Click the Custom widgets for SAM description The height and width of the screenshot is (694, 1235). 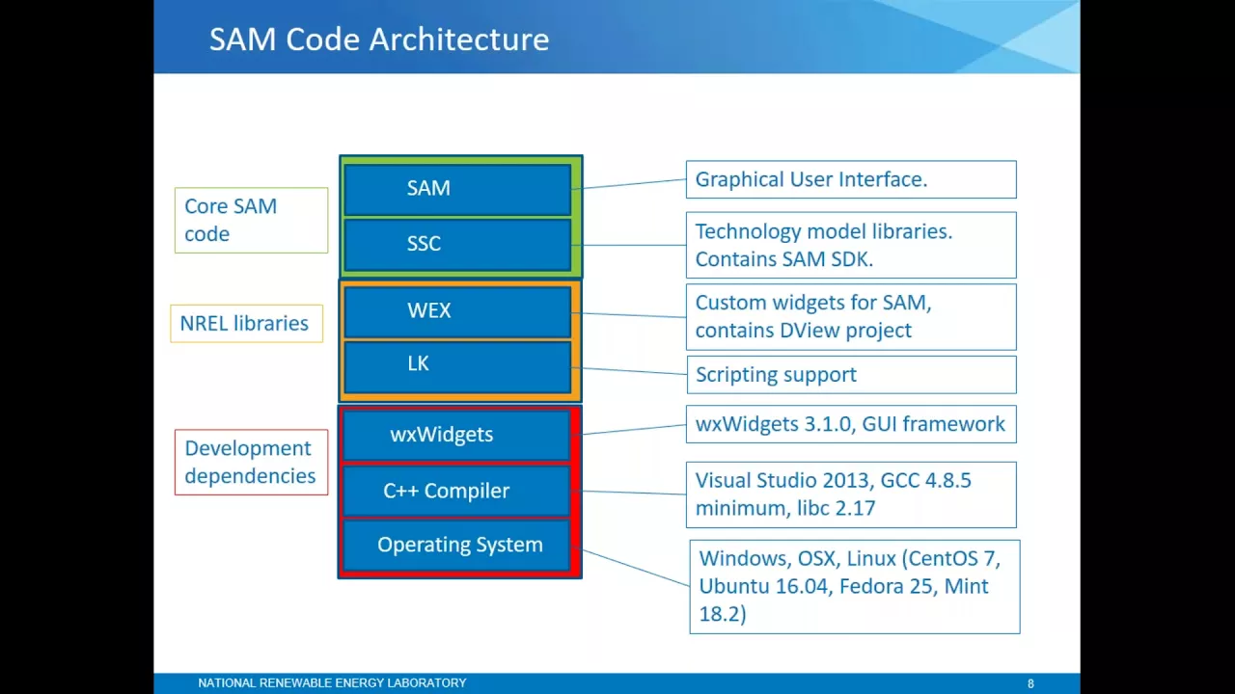tap(851, 316)
